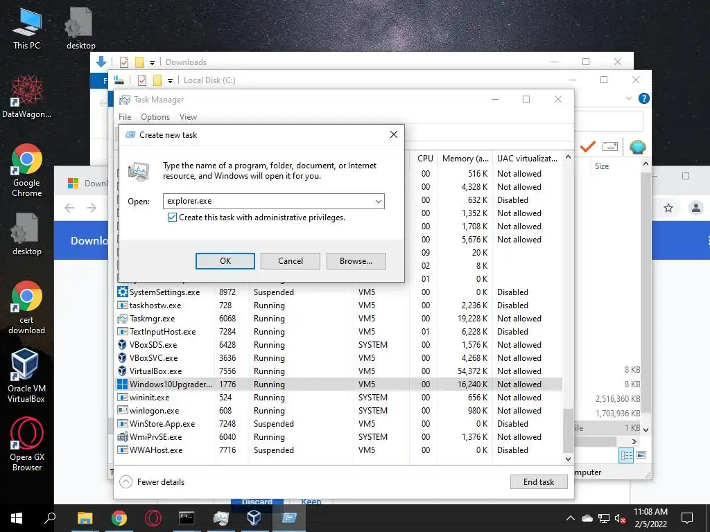Launch Oracle VM VirtualBox desktop shortcut
The width and height of the screenshot is (710, 532).
coord(26,375)
